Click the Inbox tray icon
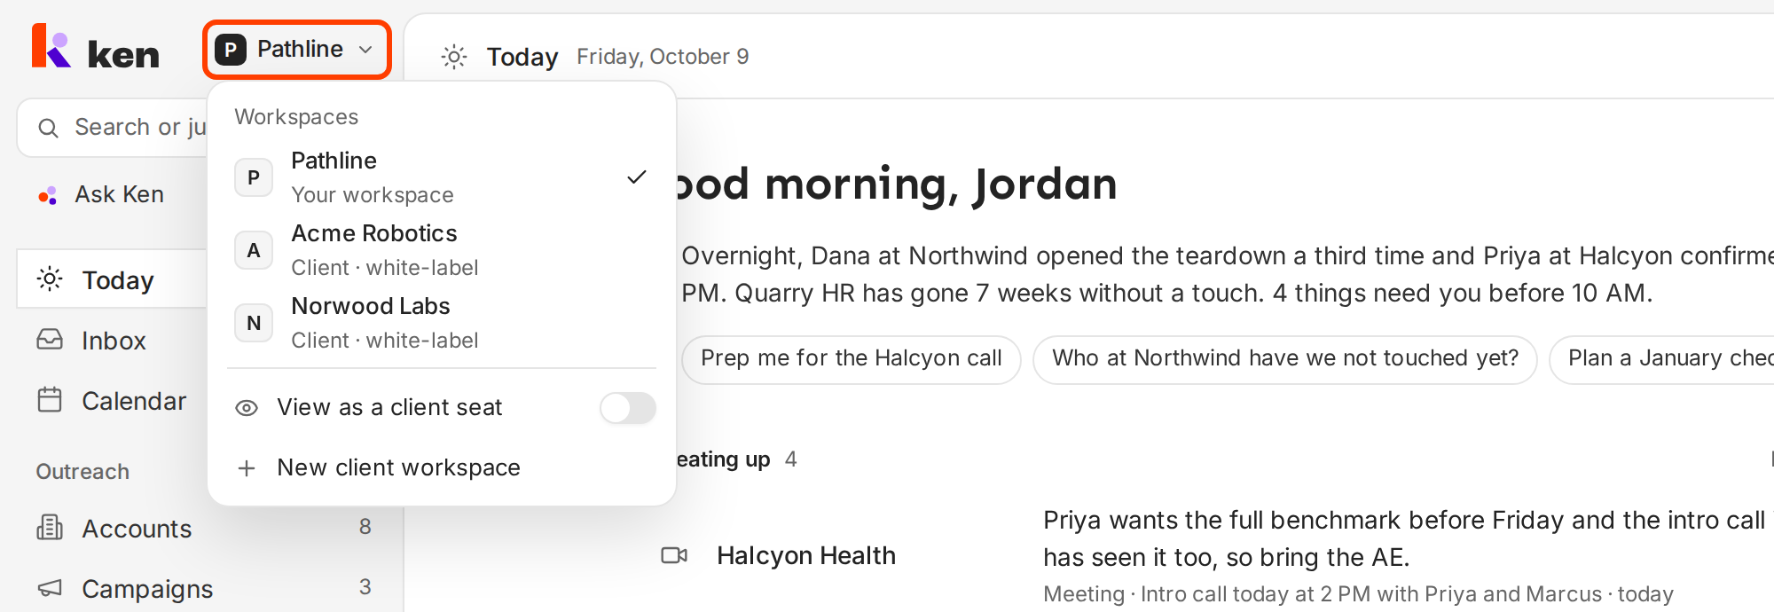Screen dimensions: 1774x612 click(x=50, y=340)
